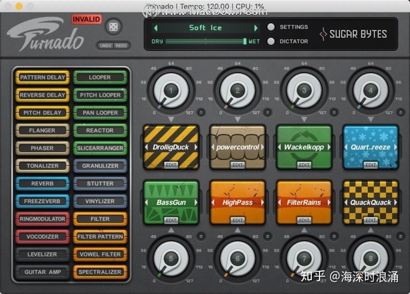
Task: Open the Soft Ice preset name menu
Action: pos(205,28)
